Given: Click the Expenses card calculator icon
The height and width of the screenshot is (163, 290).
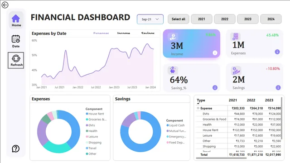Looking at the screenshot, I should (236, 37).
